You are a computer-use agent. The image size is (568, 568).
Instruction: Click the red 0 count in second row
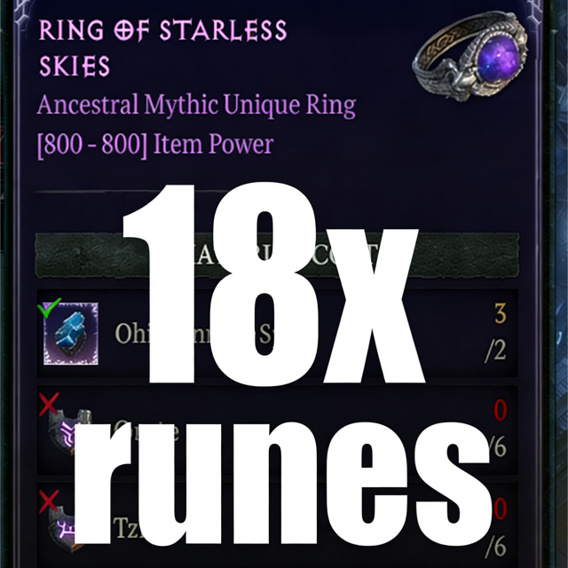[501, 410]
